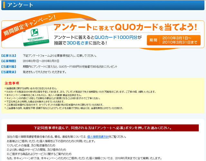Click banner text QUOカード1000円分が
Screen dimensions: 206x161
click(x=118, y=37)
